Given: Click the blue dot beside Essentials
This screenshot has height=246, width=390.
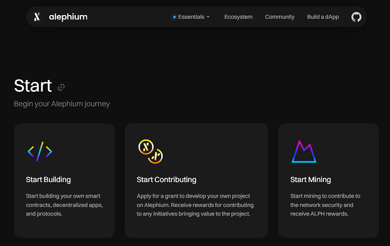Looking at the screenshot, I should click(174, 17).
